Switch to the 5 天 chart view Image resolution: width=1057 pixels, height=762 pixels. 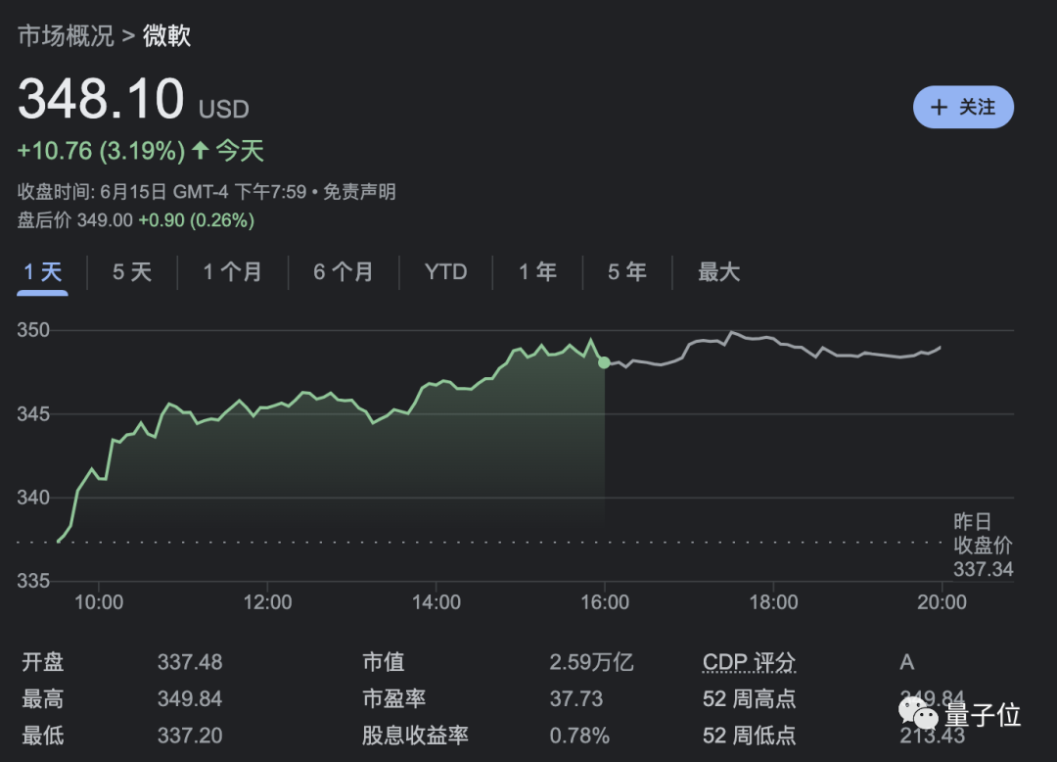[x=132, y=272]
